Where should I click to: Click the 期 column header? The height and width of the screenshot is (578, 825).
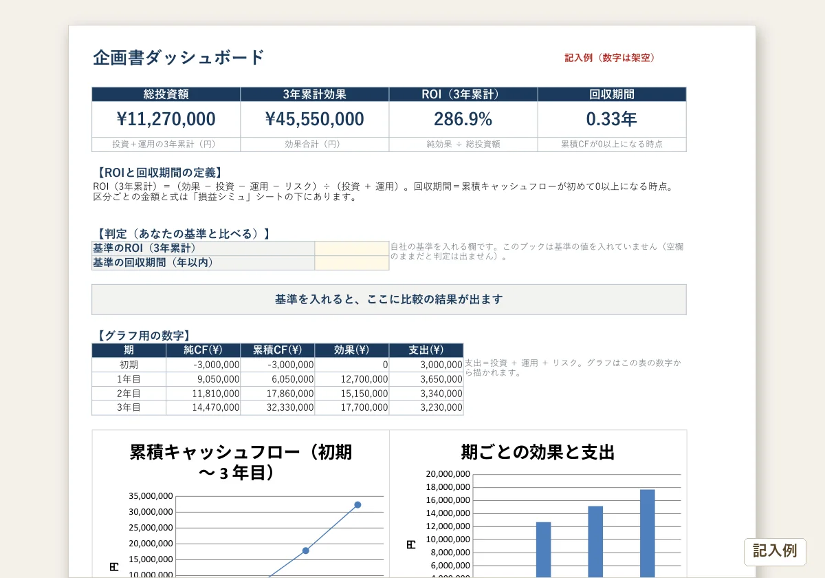[x=129, y=350]
